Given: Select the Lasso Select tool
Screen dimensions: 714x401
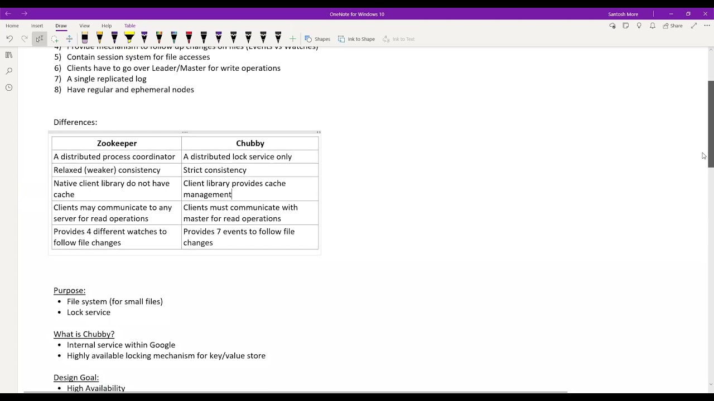Looking at the screenshot, I should (55, 39).
